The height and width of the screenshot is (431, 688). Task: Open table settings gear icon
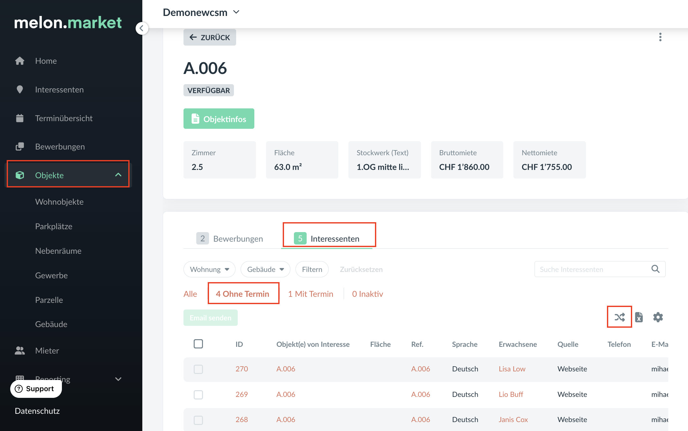(658, 317)
